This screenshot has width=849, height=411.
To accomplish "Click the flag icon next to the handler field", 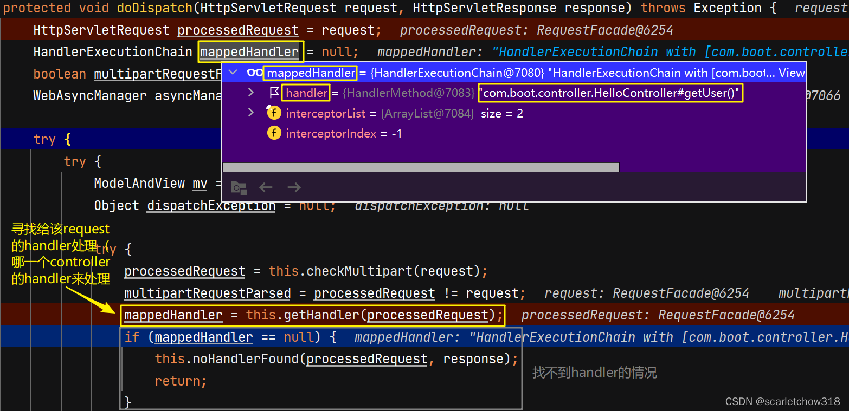I will click(x=274, y=93).
